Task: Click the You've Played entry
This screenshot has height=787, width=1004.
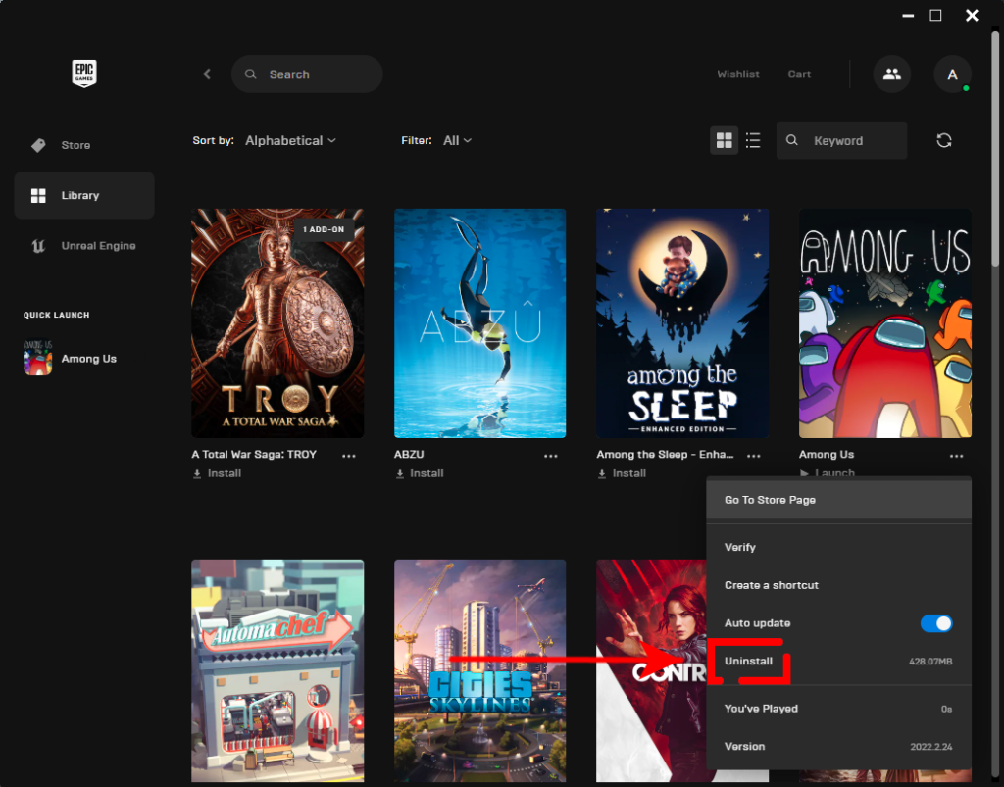Action: click(839, 709)
